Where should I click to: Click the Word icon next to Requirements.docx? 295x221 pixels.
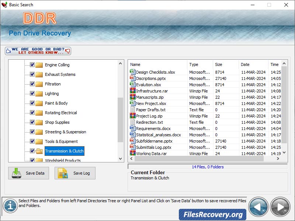click(x=132, y=129)
